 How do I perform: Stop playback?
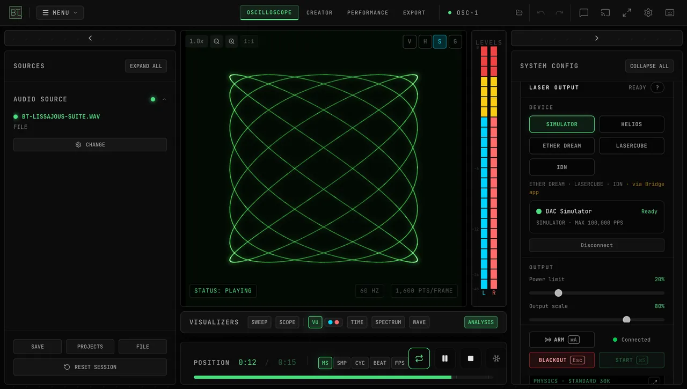tap(471, 358)
